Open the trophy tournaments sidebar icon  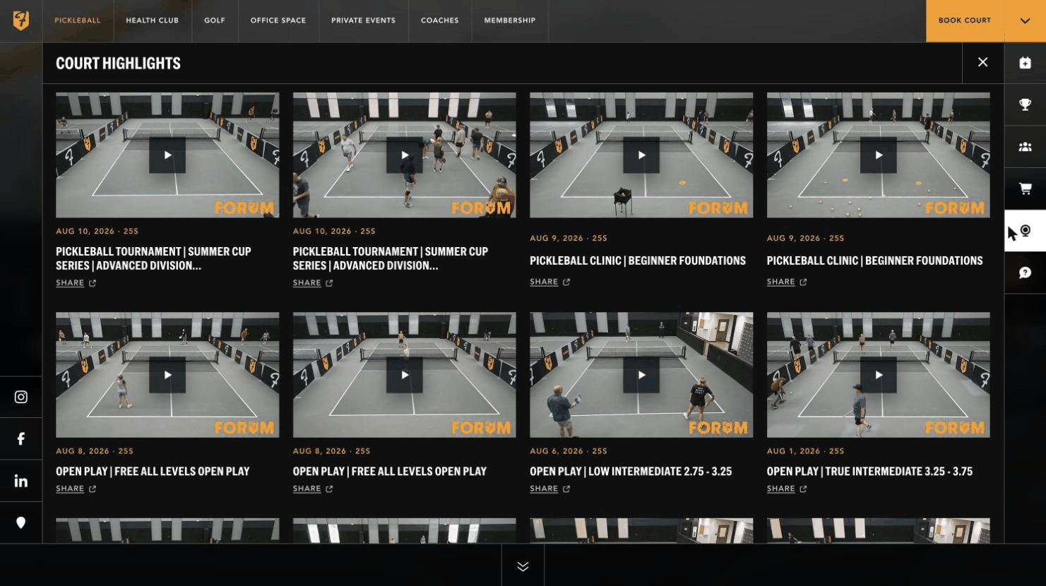click(1025, 104)
